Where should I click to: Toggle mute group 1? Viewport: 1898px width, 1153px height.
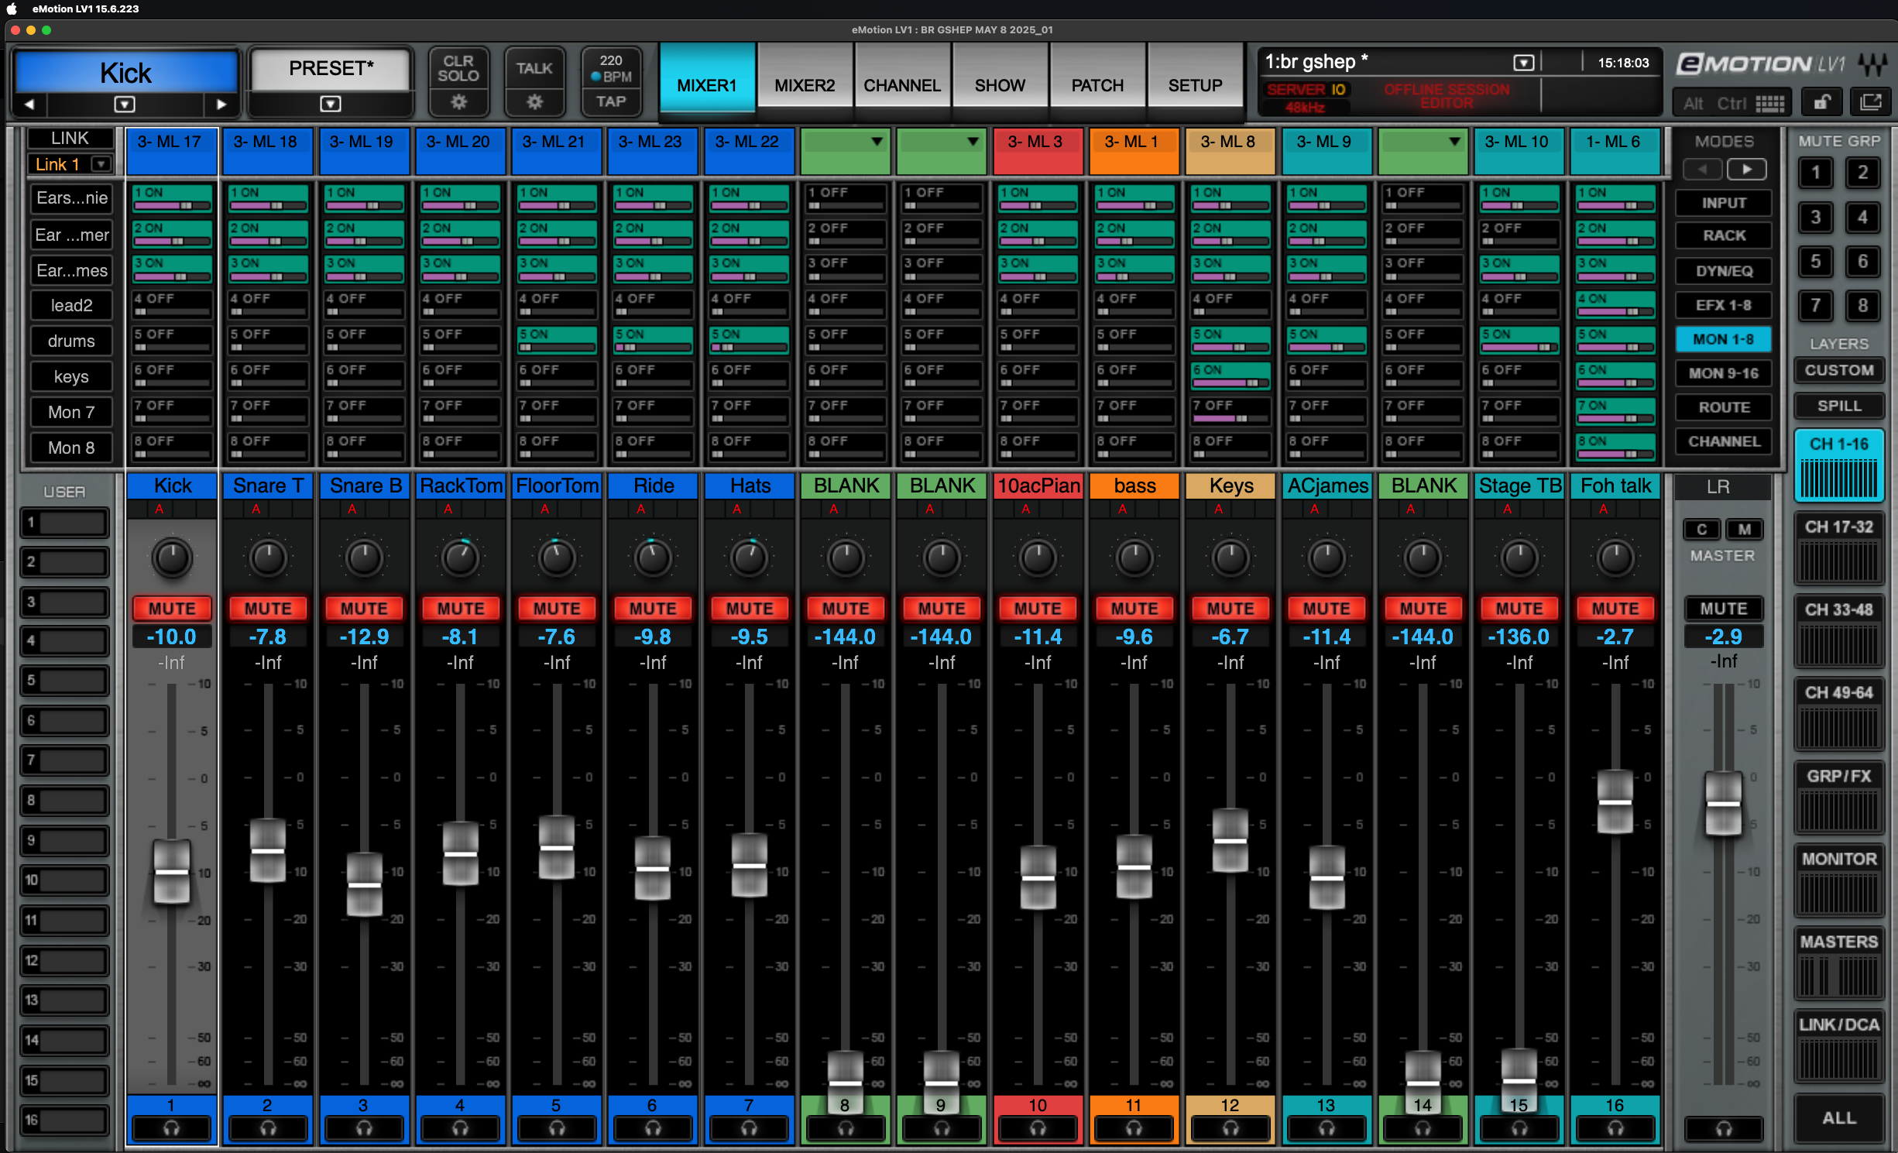(x=1815, y=173)
